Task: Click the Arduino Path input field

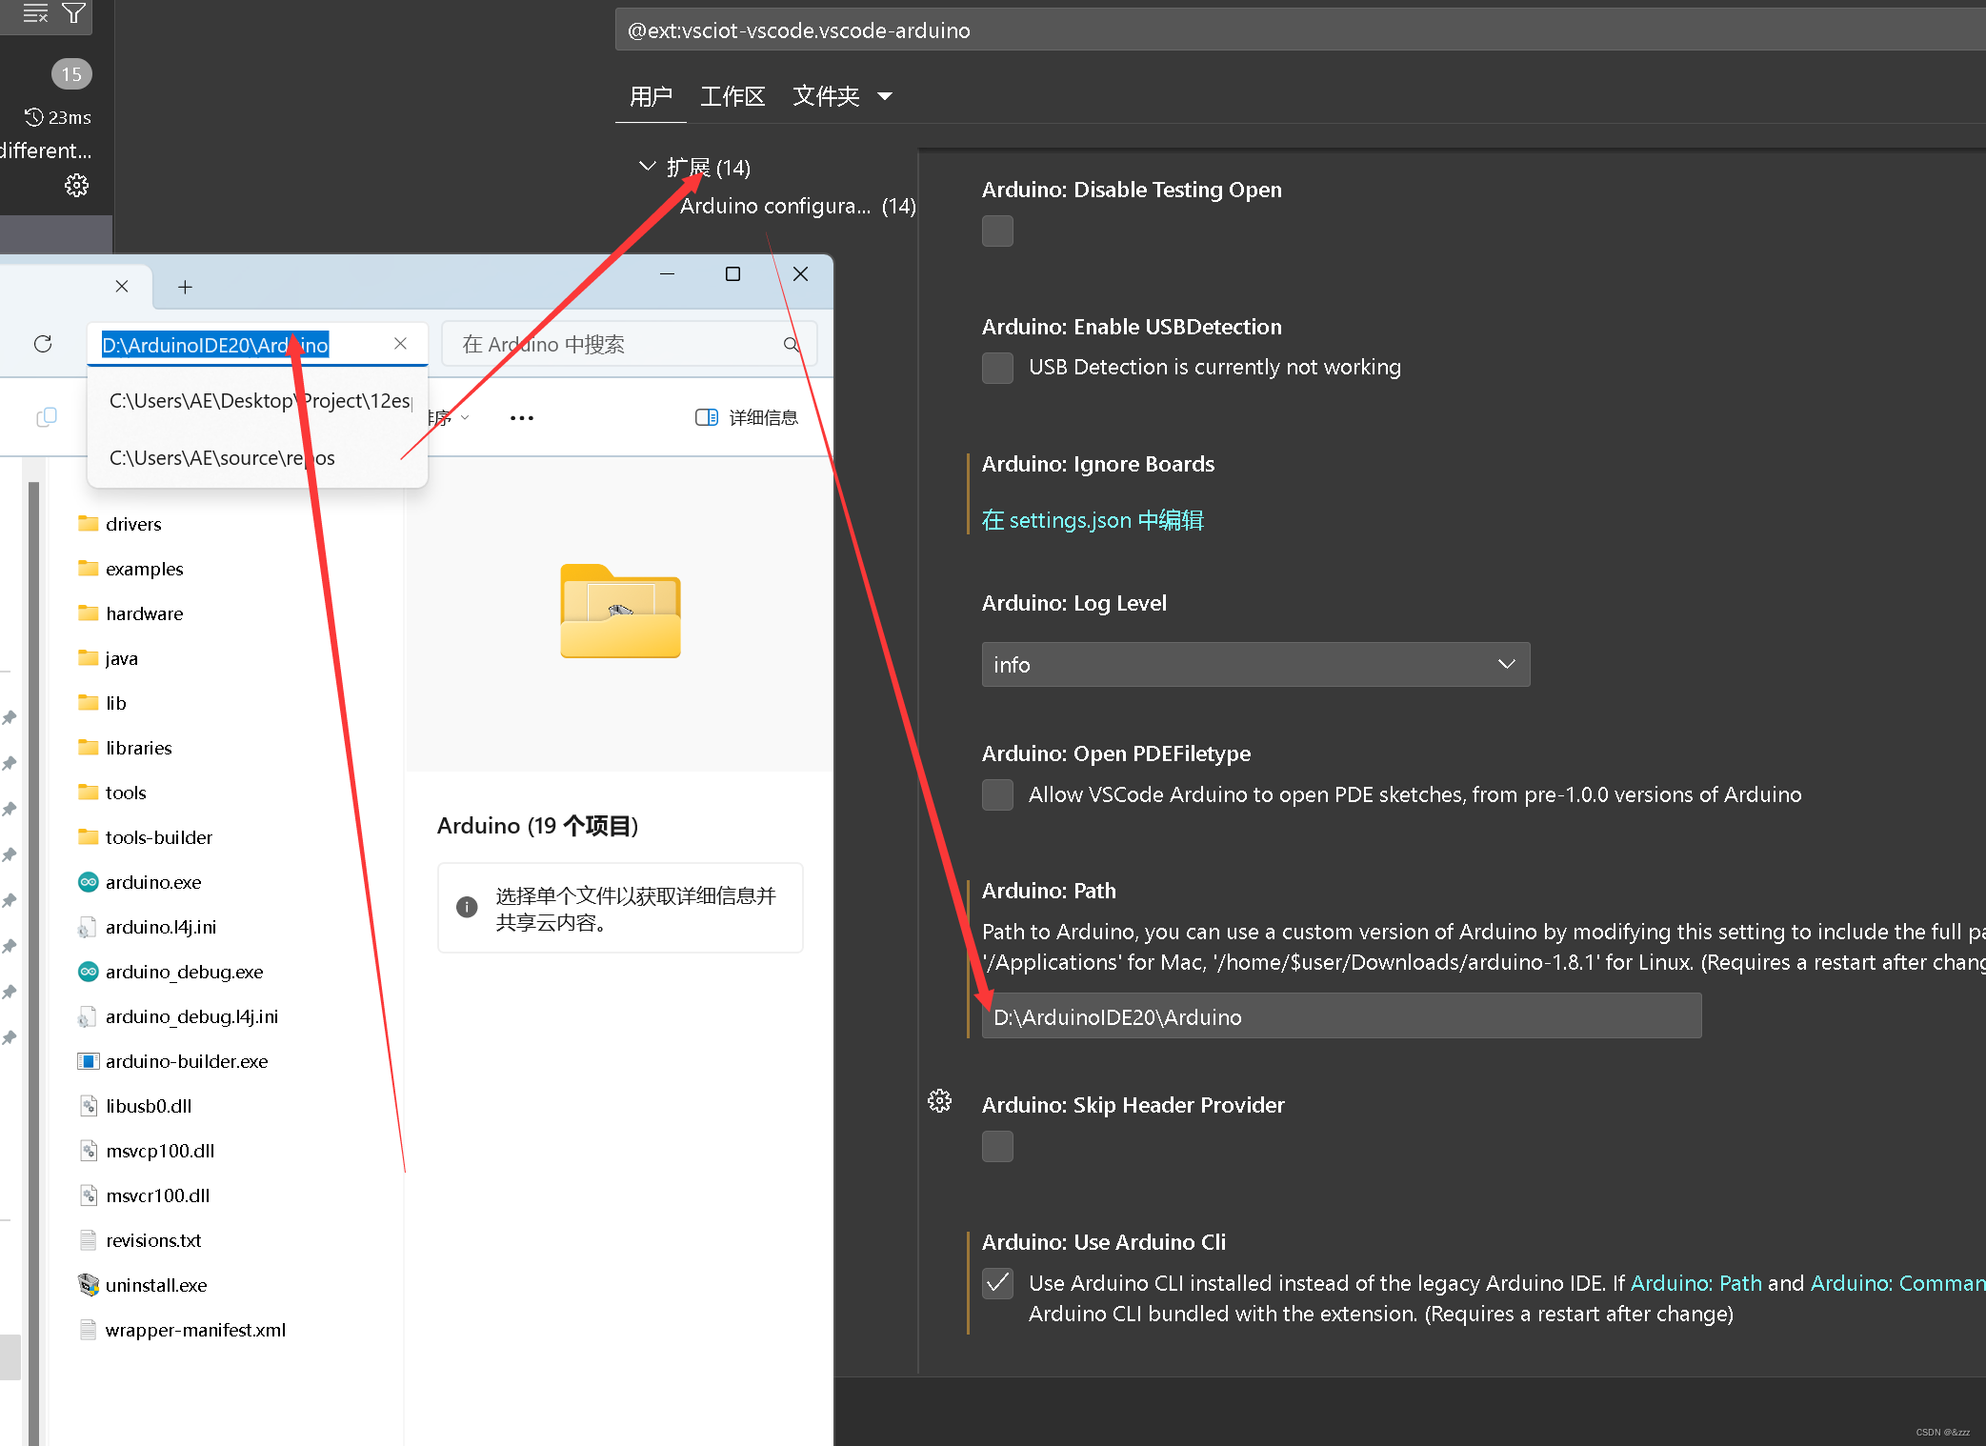Action: [x=1341, y=1016]
